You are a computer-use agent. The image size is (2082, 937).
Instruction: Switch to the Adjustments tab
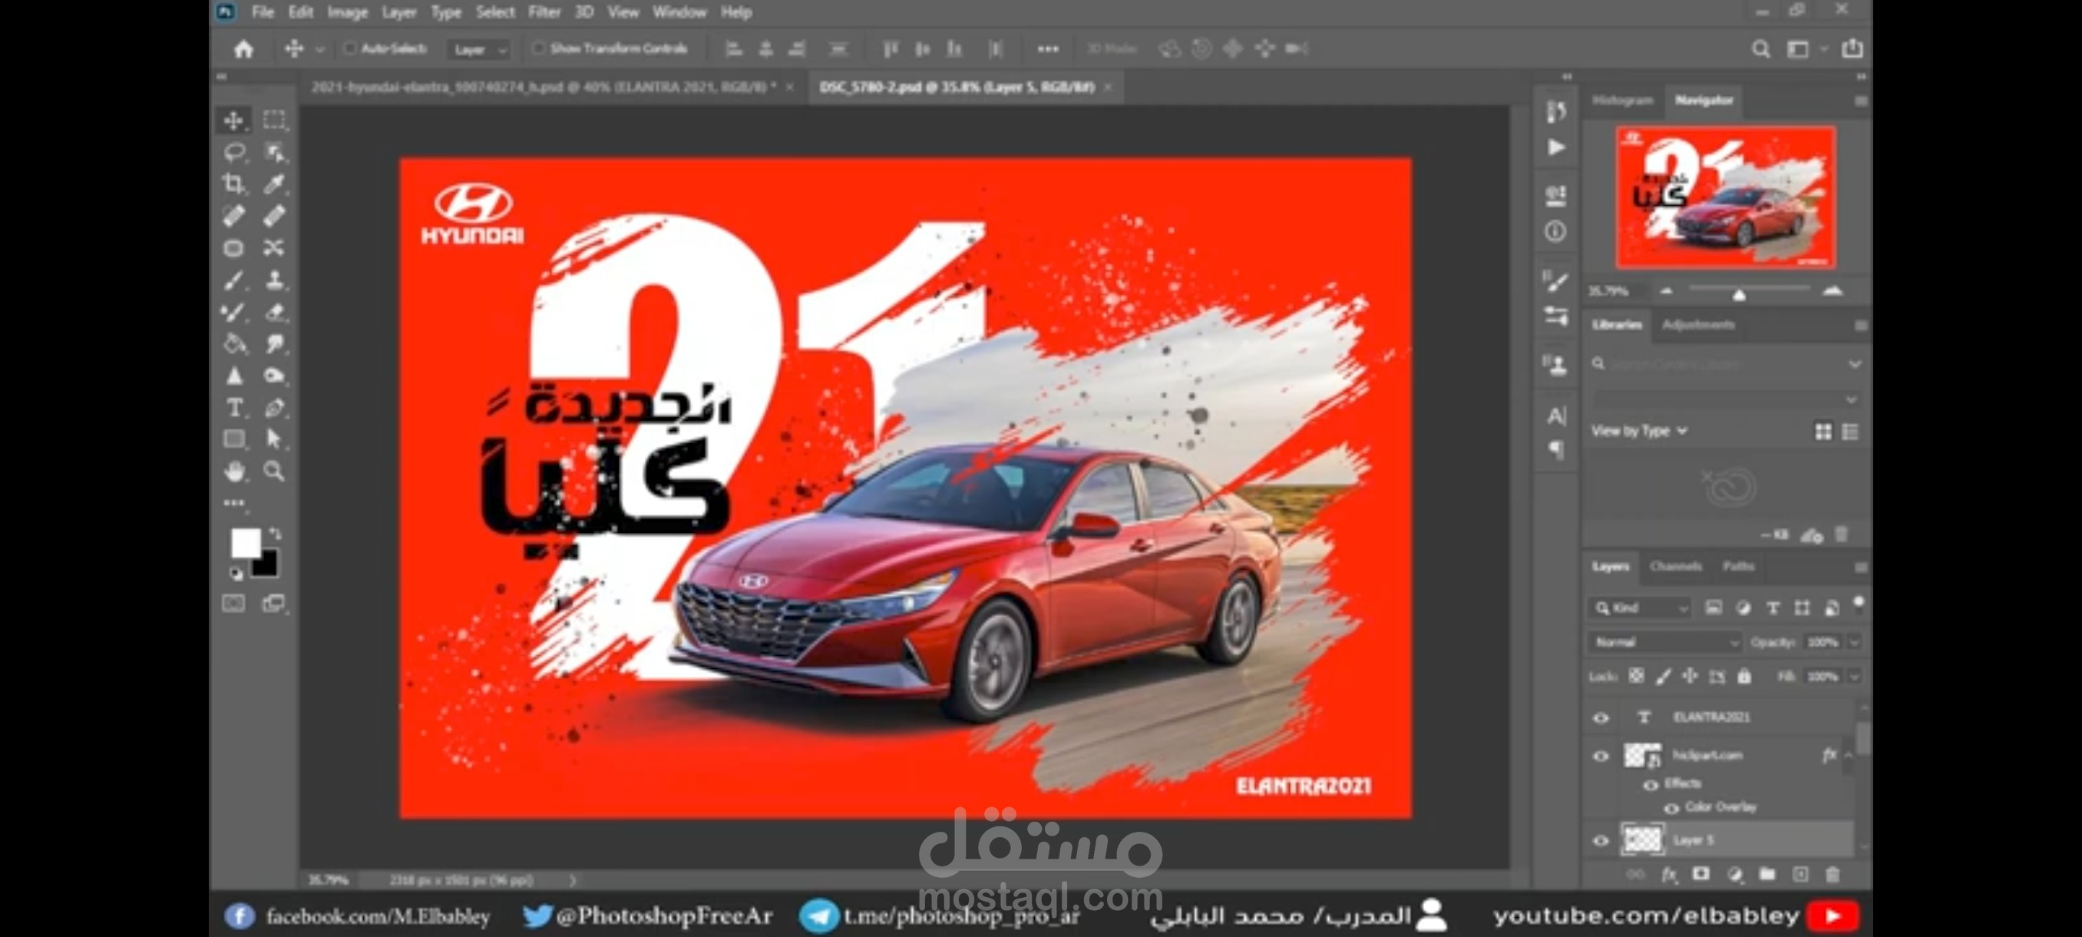click(x=1698, y=325)
